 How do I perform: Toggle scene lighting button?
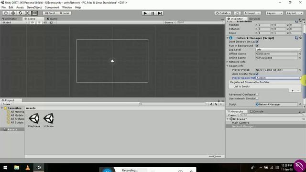click(x=39, y=22)
